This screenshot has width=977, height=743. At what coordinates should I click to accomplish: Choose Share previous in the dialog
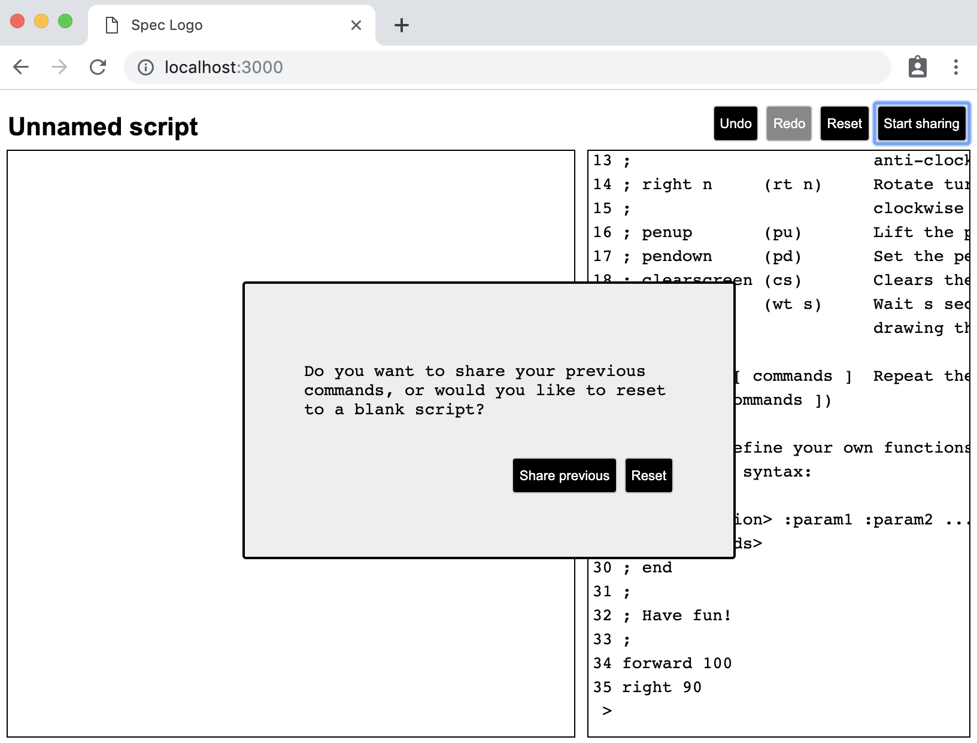564,476
